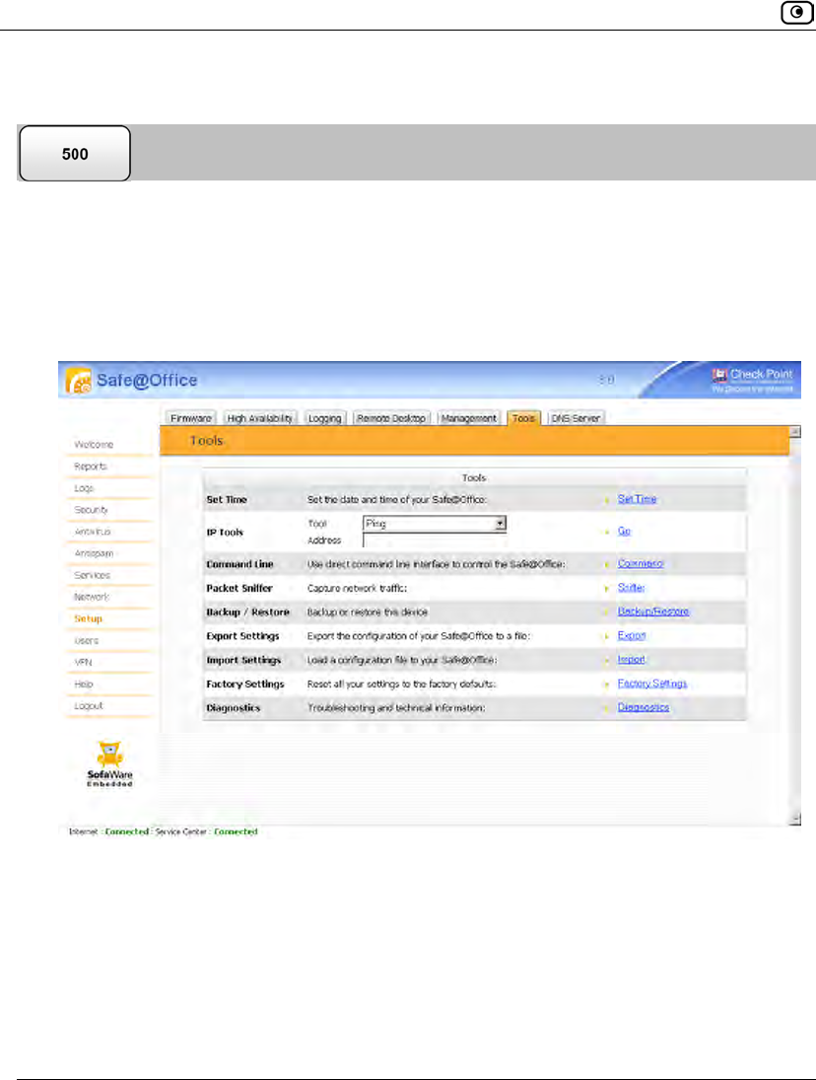The width and height of the screenshot is (816, 1080).
Task: Open the Logging tab
Action: [x=325, y=418]
